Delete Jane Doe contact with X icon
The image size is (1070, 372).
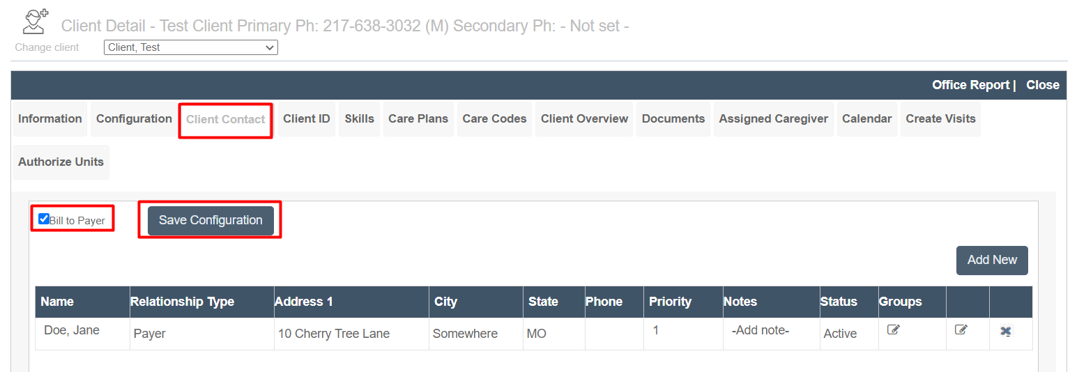(1006, 332)
